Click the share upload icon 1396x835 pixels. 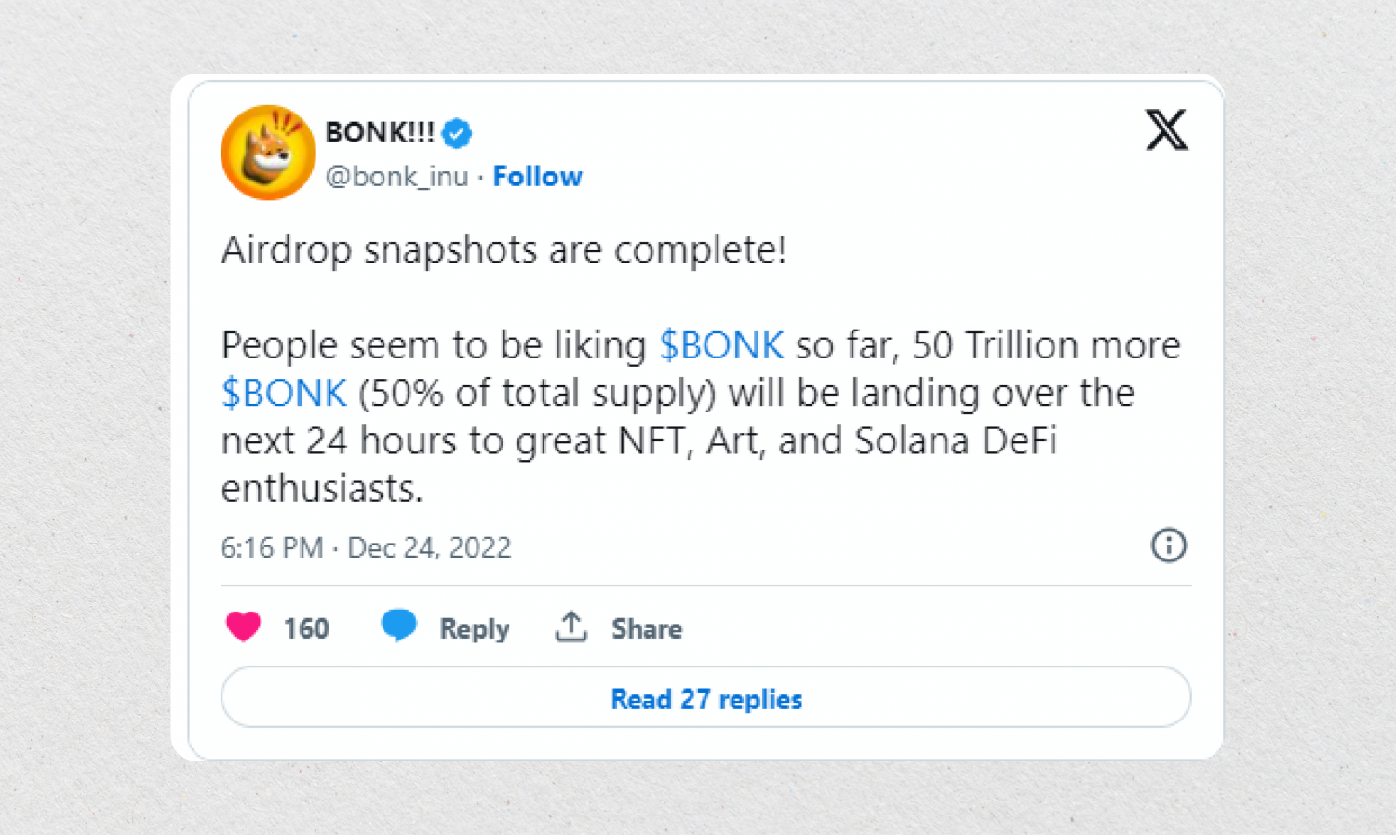coord(570,626)
